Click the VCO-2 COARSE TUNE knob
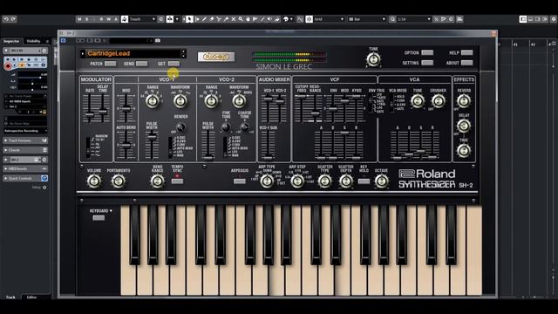This screenshot has width=558, height=314. click(244, 127)
